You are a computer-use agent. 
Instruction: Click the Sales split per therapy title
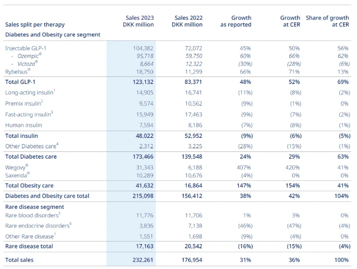point(35,24)
